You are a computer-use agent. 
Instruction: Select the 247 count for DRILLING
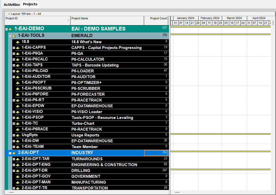click(x=156, y=171)
